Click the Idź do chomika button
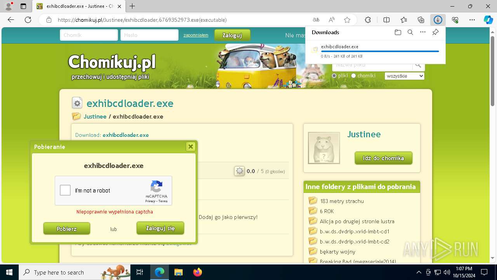The width and height of the screenshot is (497, 280). coord(384,158)
